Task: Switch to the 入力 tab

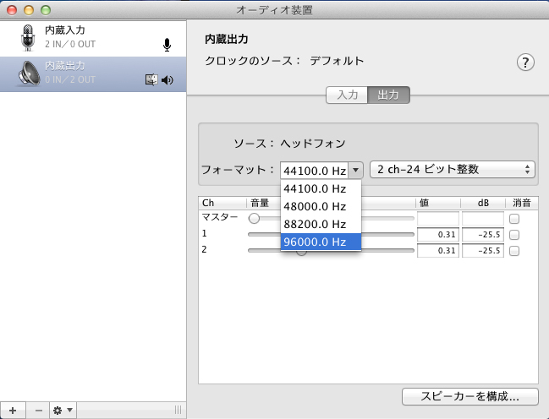Action: 347,95
